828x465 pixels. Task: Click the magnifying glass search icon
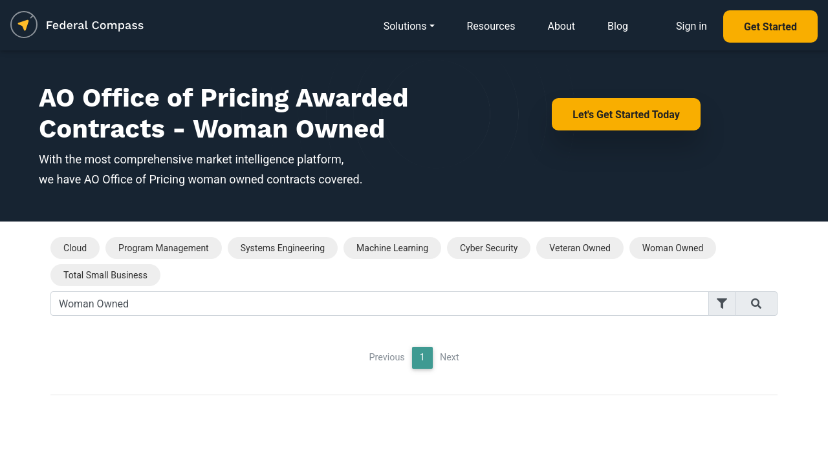pyautogui.click(x=756, y=304)
